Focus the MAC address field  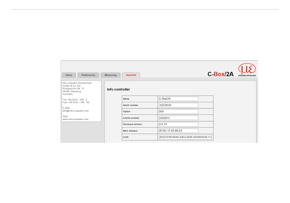coord(178,131)
